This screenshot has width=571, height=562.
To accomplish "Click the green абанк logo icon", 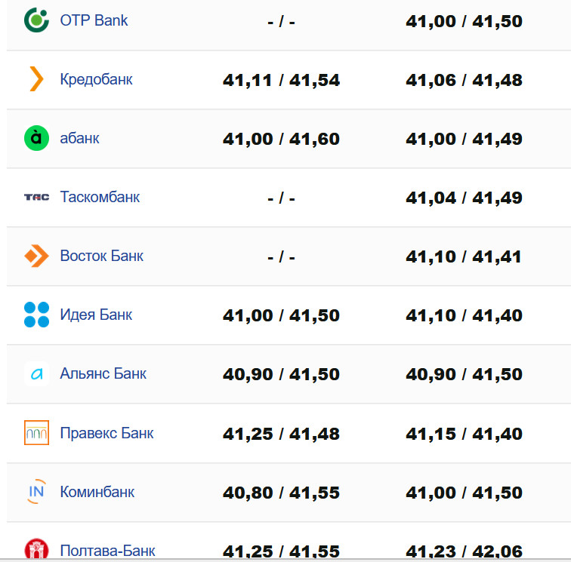I will [x=36, y=138].
